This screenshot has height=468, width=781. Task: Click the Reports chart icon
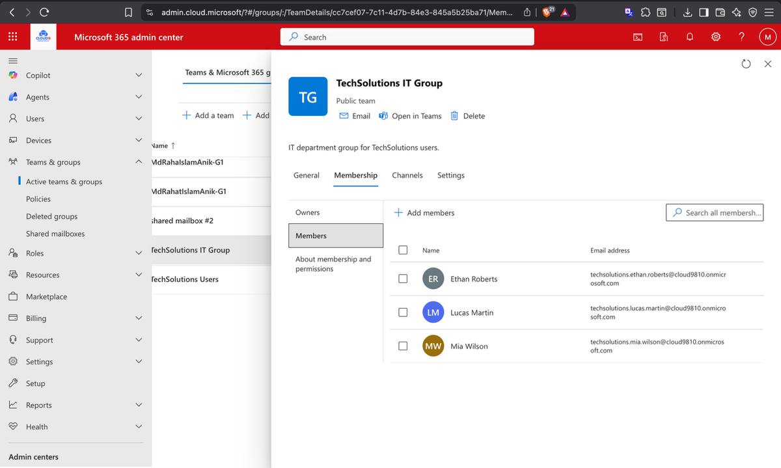(13, 405)
